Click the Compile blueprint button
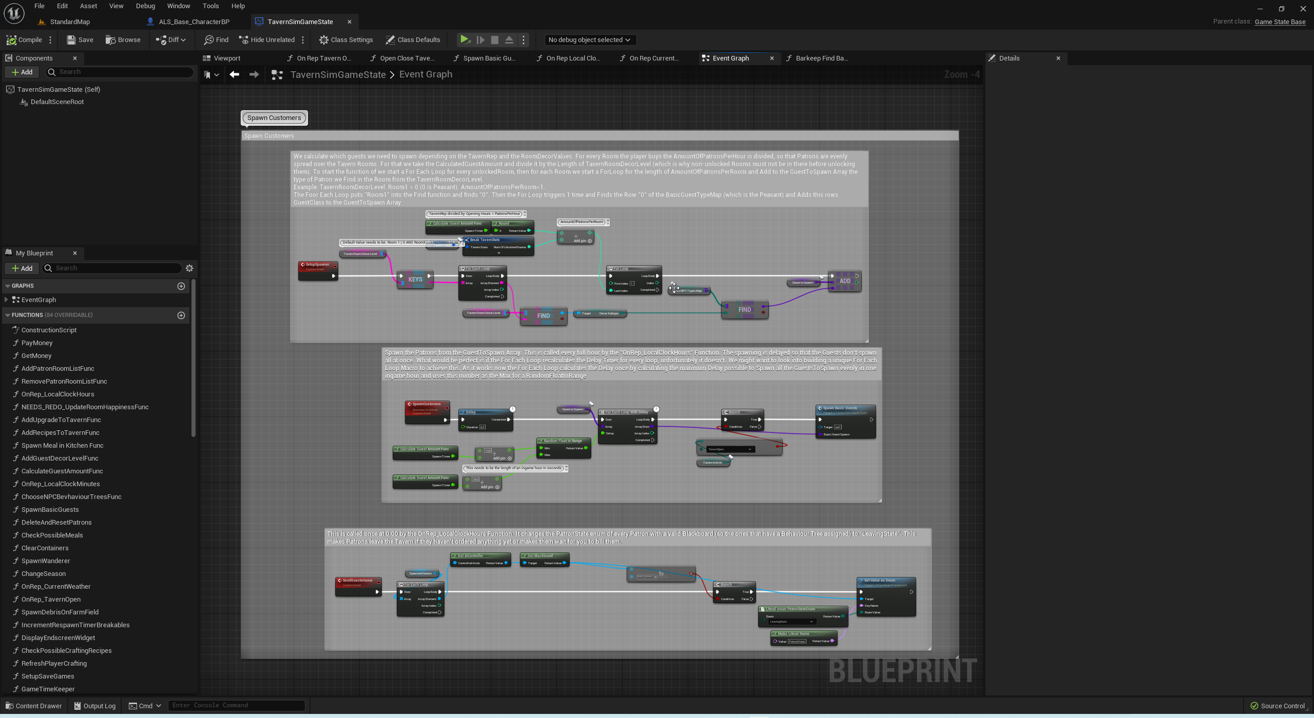The height and width of the screenshot is (718, 1314). 24,39
